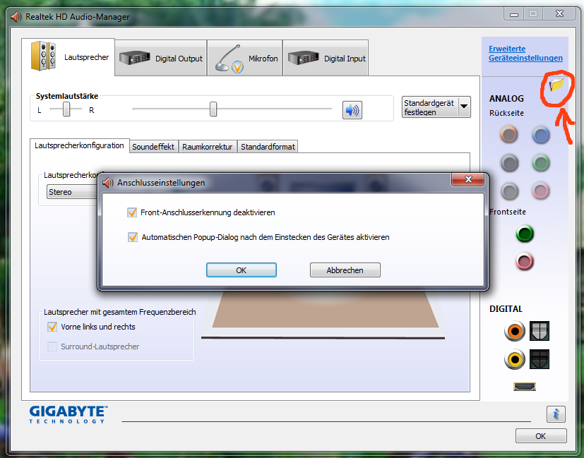The width and height of the screenshot is (584, 458).
Task: Switch to the Lautsprecher device tab
Action: click(x=68, y=57)
